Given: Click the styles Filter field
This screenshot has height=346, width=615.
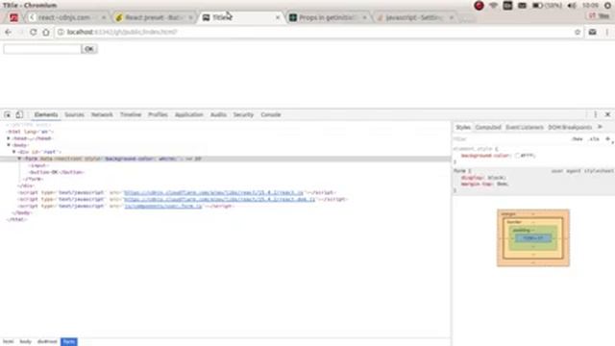Looking at the screenshot, I should tap(510, 138).
